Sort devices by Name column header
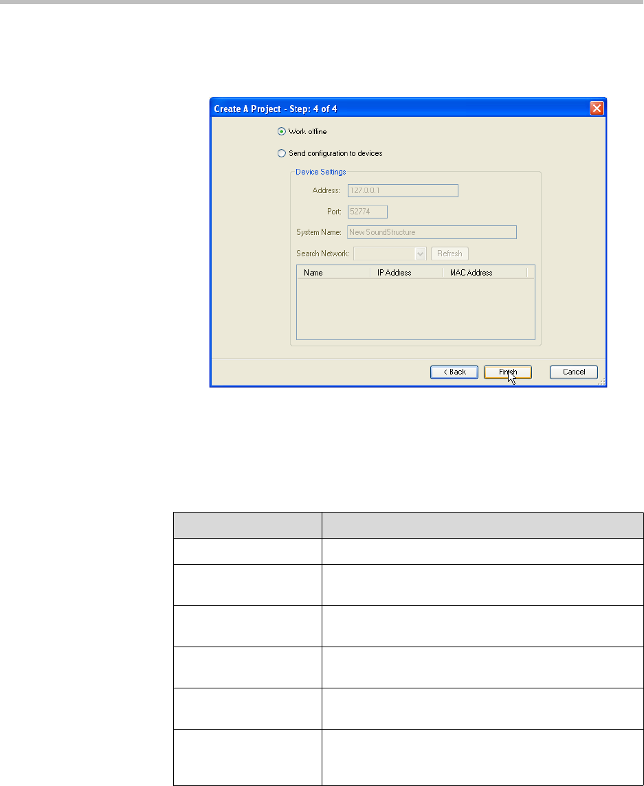The height and width of the screenshot is (786, 644). [334, 273]
